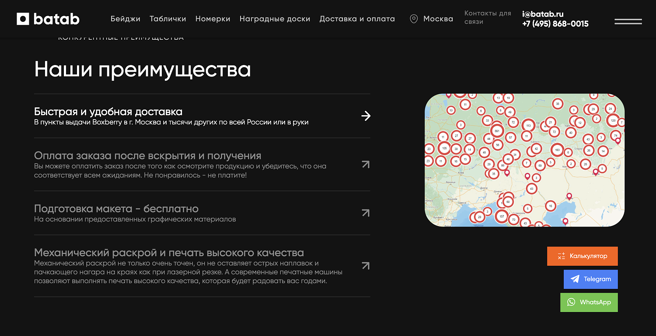Click the arrow beside Оплата заказа после вскрытия
This screenshot has width=656, height=336.
366,165
